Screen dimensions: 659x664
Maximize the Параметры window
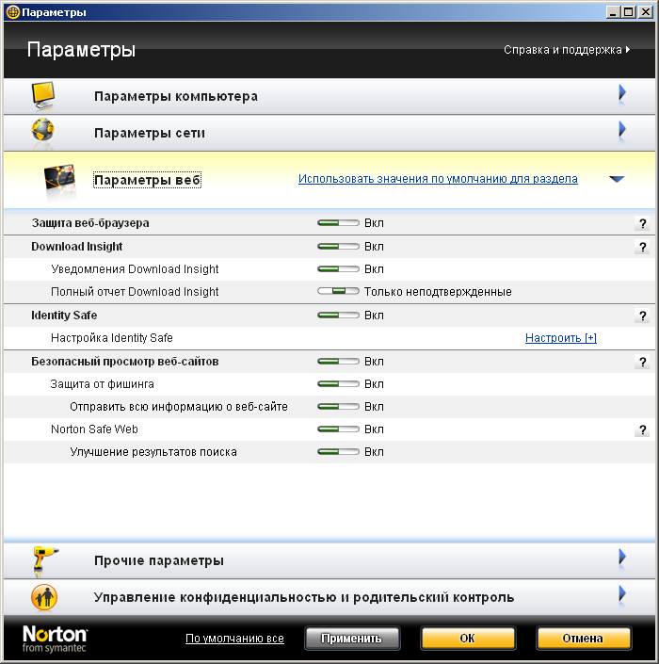629,12
